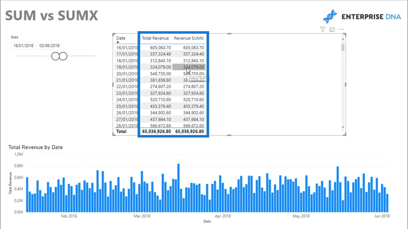The width and height of the screenshot is (408, 229).
Task: Click Revenue SUMX value 274,807.20
Action: tap(194, 87)
